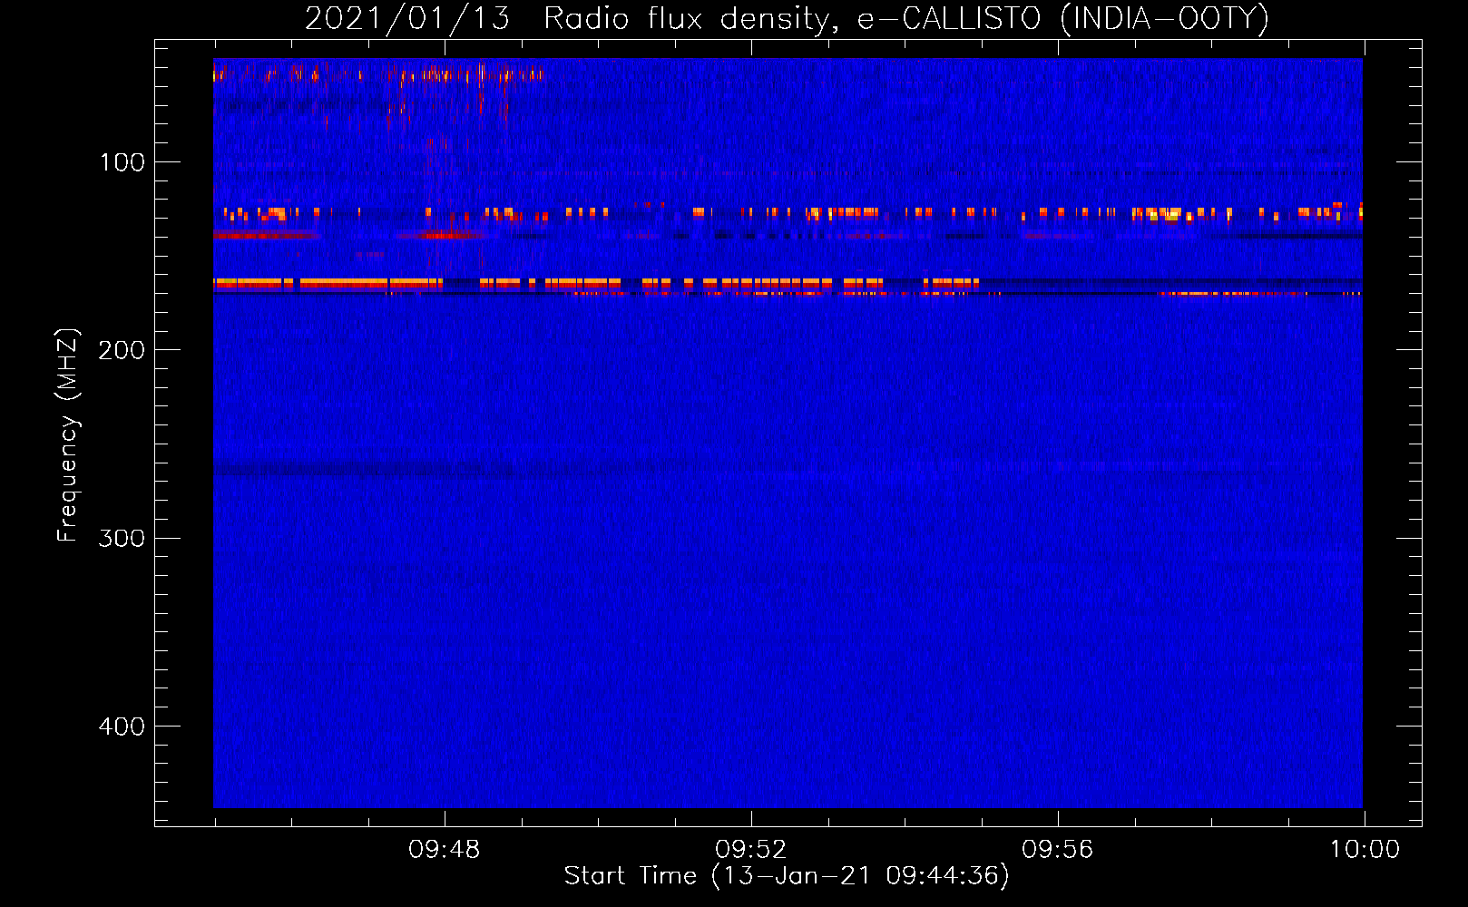Click the 'Frequency (MHZ)' axis label
This screenshot has width=1468, height=907.
point(68,435)
